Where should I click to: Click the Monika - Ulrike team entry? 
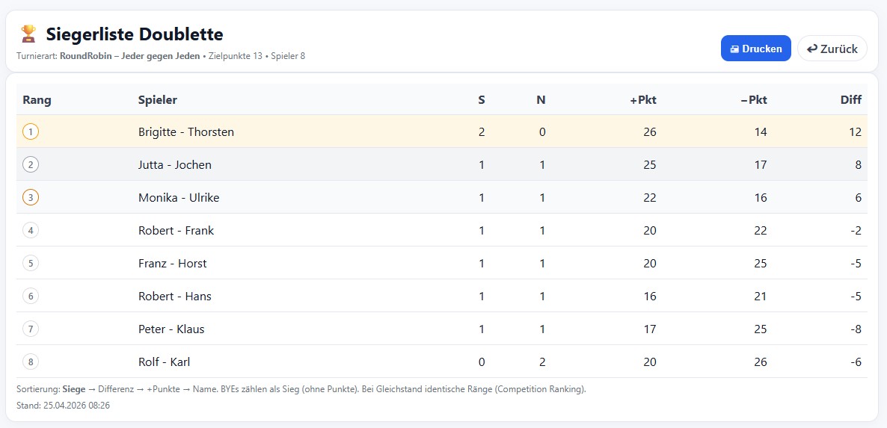pyautogui.click(x=179, y=198)
